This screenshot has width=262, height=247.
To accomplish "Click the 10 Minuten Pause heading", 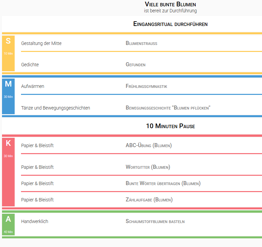I will 170,126.
